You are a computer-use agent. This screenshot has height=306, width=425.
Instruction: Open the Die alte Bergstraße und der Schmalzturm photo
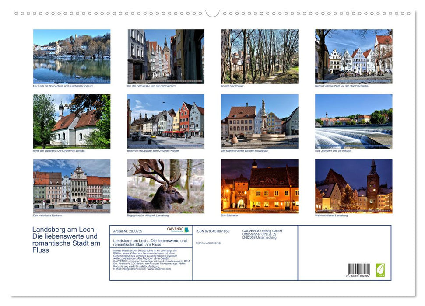click(165, 56)
